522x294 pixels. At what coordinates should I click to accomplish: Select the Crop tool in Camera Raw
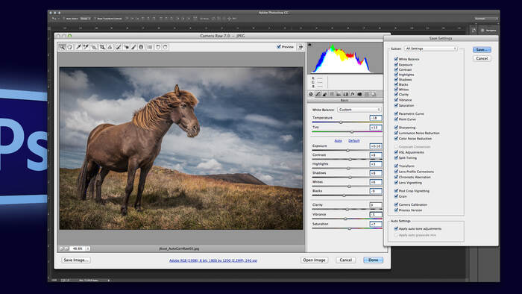[x=102, y=47]
